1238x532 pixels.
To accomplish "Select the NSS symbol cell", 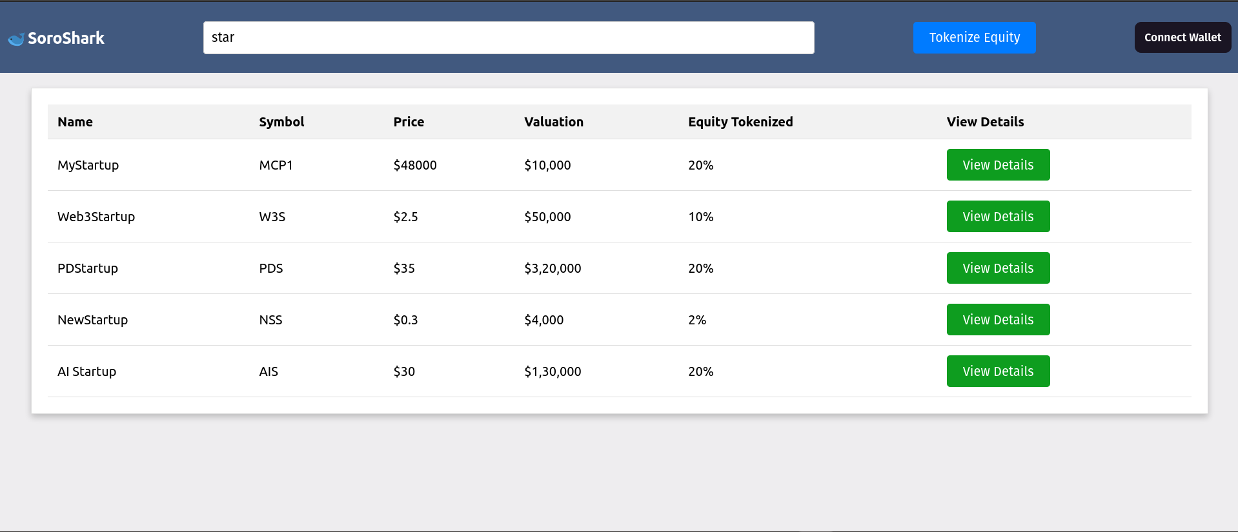I will point(270,320).
